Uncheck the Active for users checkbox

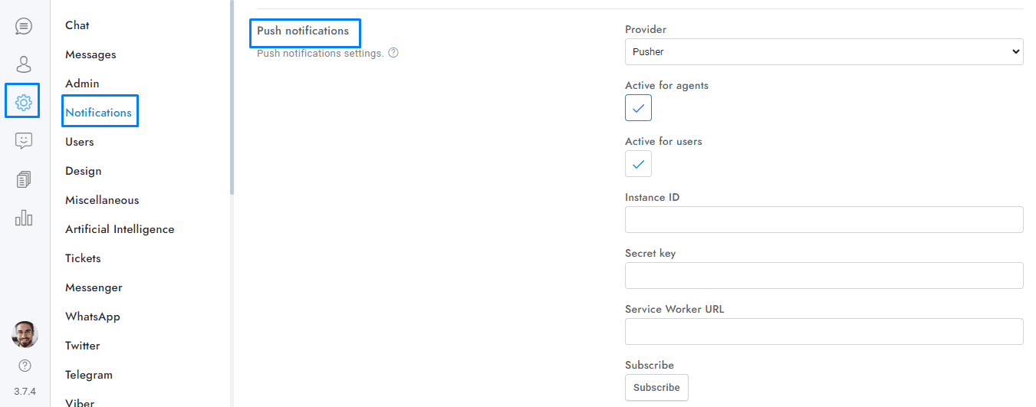pyautogui.click(x=638, y=164)
